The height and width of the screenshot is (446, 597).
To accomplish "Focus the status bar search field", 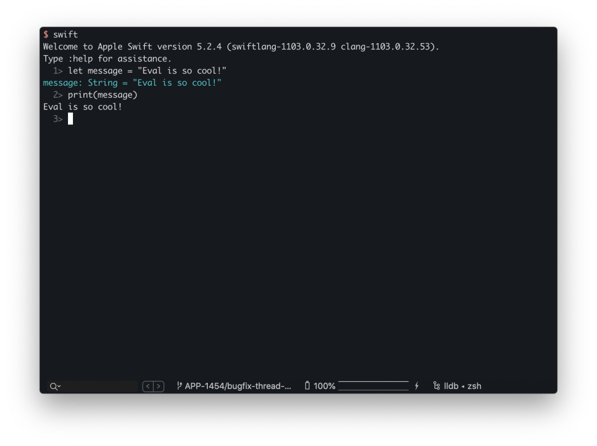I will [x=99, y=386].
